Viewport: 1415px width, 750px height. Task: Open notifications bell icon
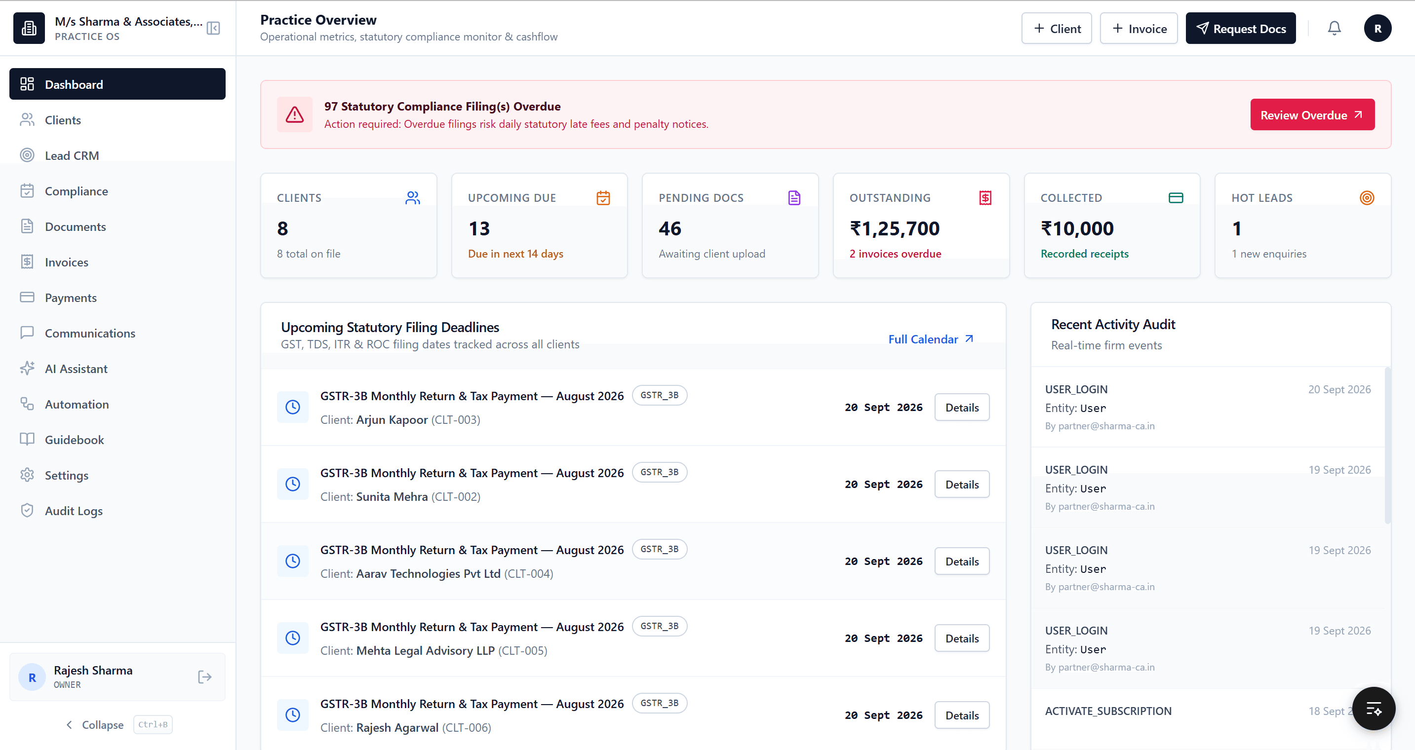(1334, 28)
